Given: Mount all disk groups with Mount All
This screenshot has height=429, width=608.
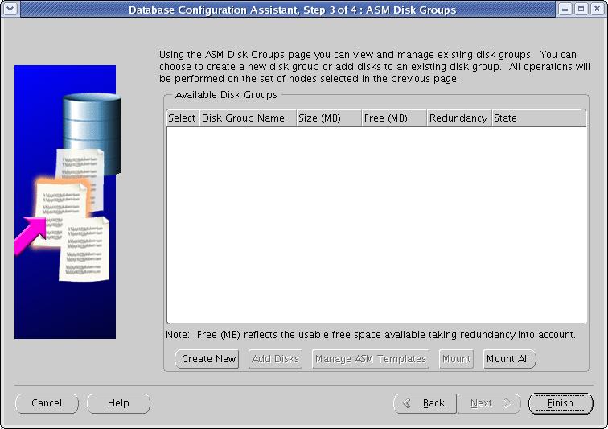Looking at the screenshot, I should tap(508, 359).
